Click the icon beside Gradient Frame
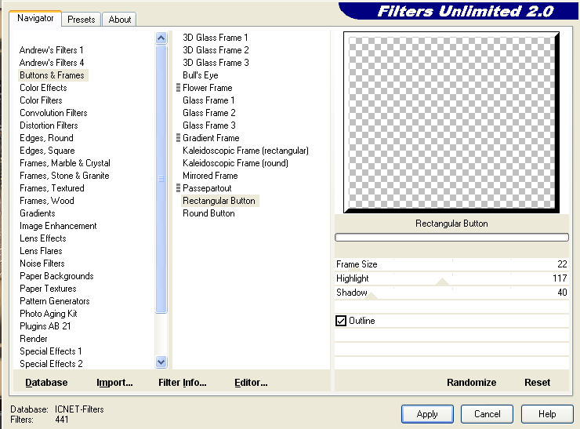This screenshot has height=429, width=580. [x=179, y=138]
